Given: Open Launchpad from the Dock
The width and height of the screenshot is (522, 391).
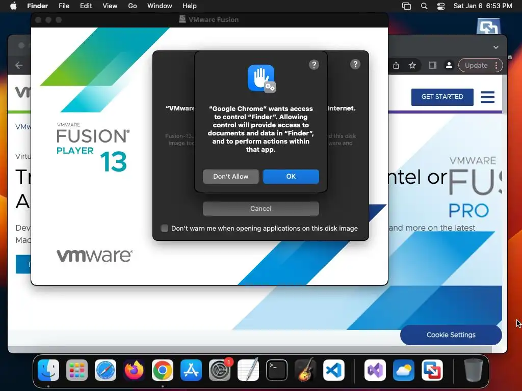Looking at the screenshot, I should 77,370.
